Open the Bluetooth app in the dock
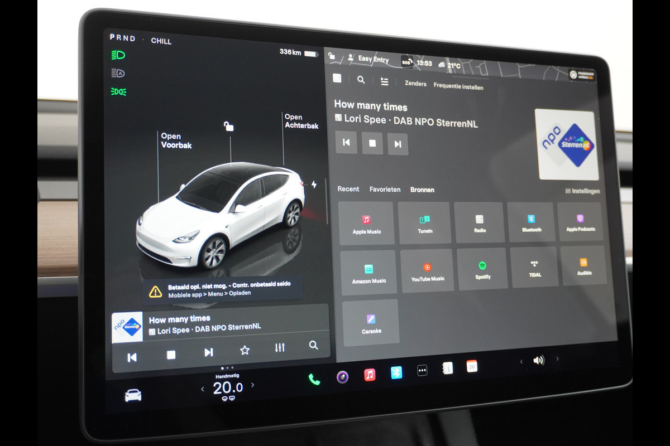The image size is (670, 446). pyautogui.click(x=396, y=372)
